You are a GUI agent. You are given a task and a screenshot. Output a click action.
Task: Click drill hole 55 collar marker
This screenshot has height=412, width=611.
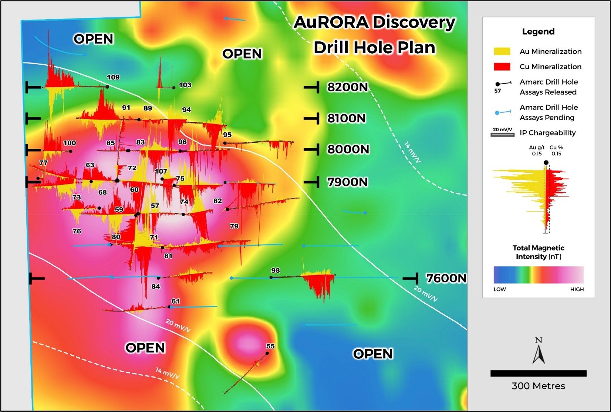point(267,353)
